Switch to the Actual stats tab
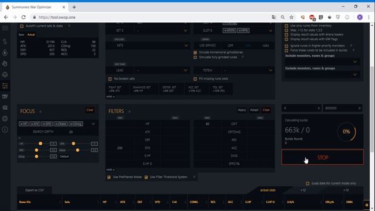Screen dimensions: 375x211 click(31, 35)
